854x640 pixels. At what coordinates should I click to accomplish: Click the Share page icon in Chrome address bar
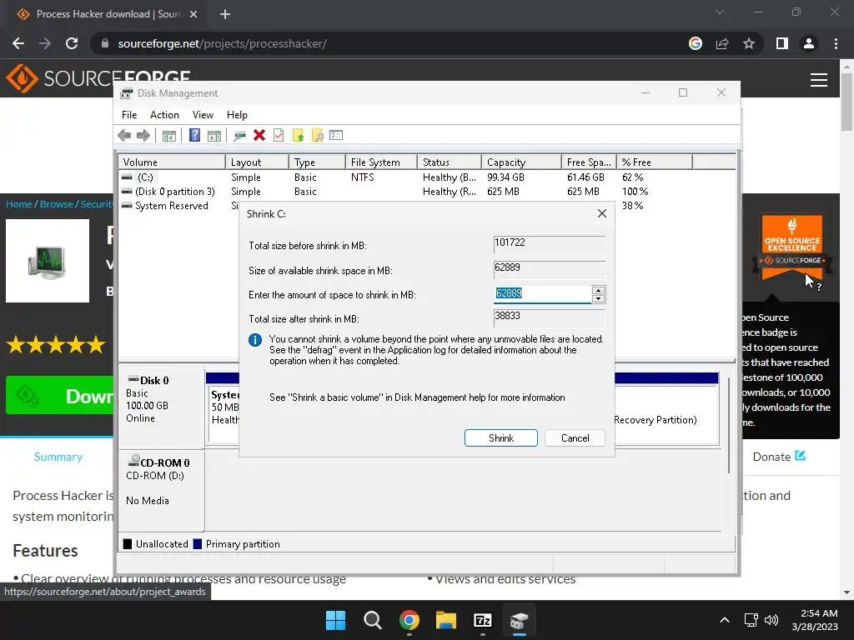(x=722, y=43)
